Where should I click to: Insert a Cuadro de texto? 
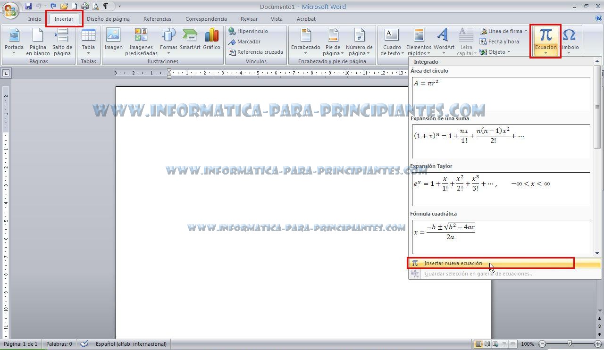(391, 40)
